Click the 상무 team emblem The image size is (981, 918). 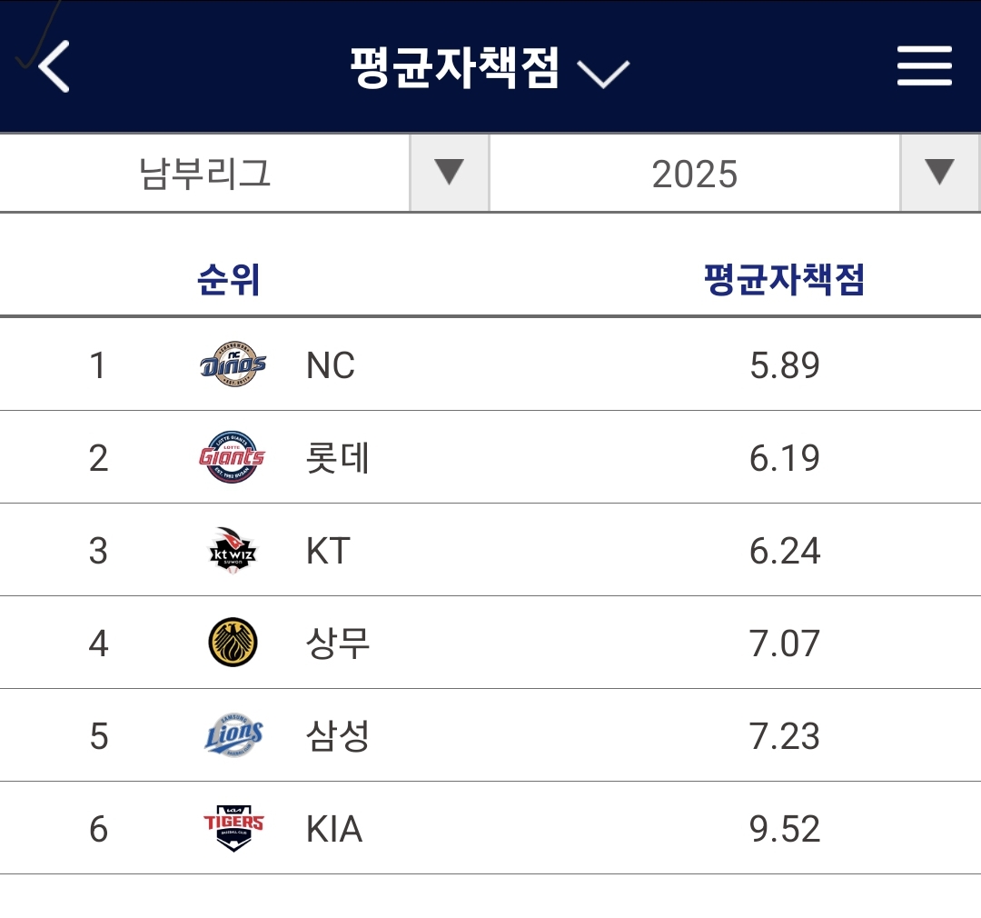[x=233, y=644]
